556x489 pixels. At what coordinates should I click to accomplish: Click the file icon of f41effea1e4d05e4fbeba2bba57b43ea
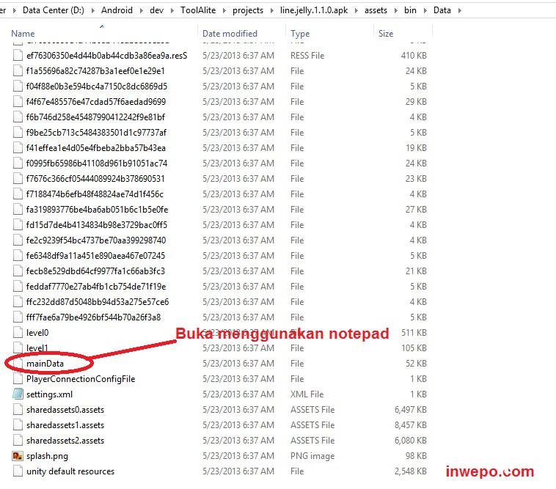click(x=18, y=147)
